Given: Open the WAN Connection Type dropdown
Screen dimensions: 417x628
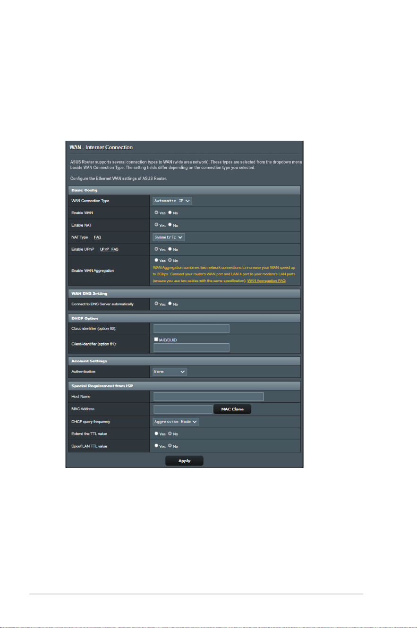Looking at the screenshot, I should click(172, 201).
